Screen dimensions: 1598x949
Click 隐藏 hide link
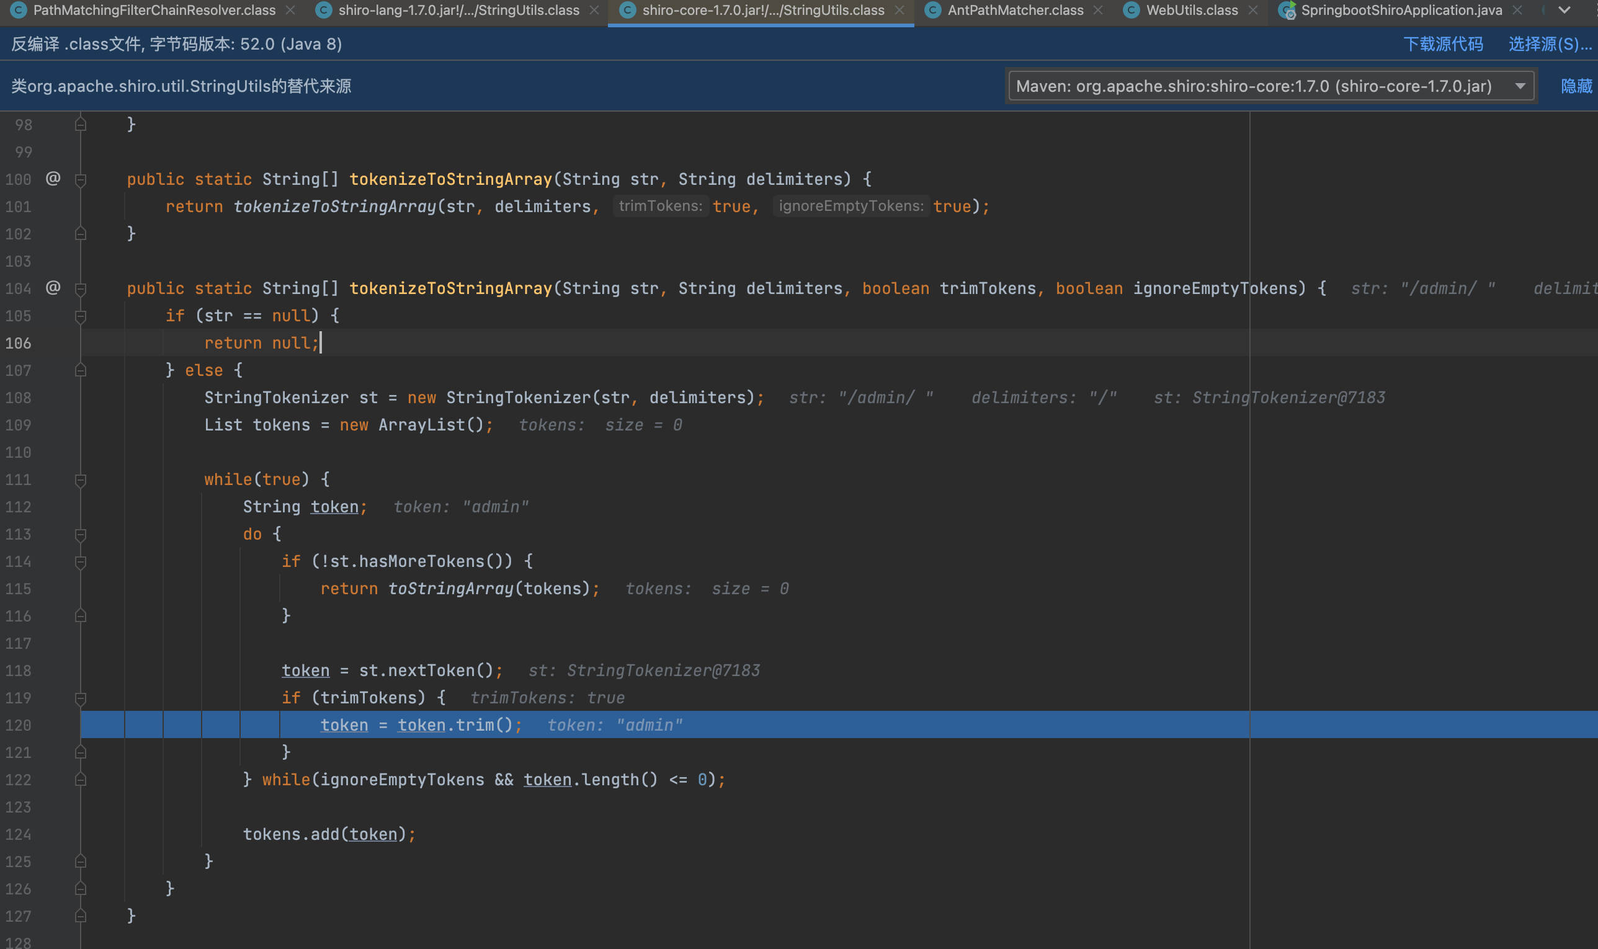[1576, 86]
